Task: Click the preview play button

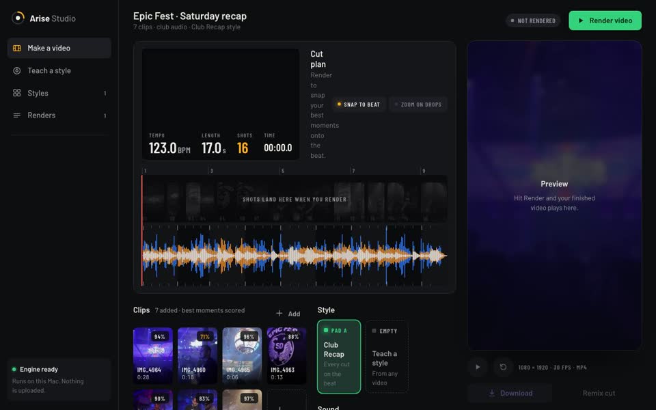Action: [x=478, y=367]
